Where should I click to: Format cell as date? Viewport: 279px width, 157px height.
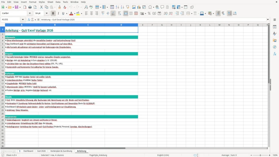pos(159,13)
